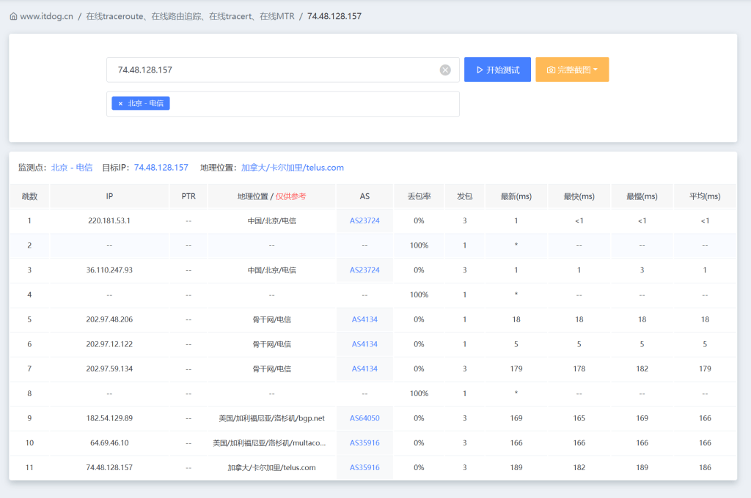Click 100% packet loss in hop 4 row
This screenshot has height=498, width=751.
pos(419,294)
